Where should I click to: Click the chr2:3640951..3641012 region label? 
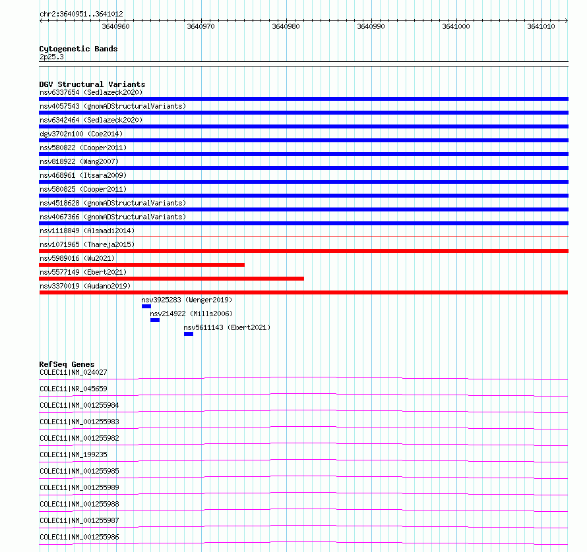coord(81,14)
